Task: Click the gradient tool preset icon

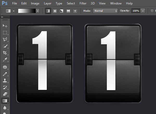Action: click(8, 11)
